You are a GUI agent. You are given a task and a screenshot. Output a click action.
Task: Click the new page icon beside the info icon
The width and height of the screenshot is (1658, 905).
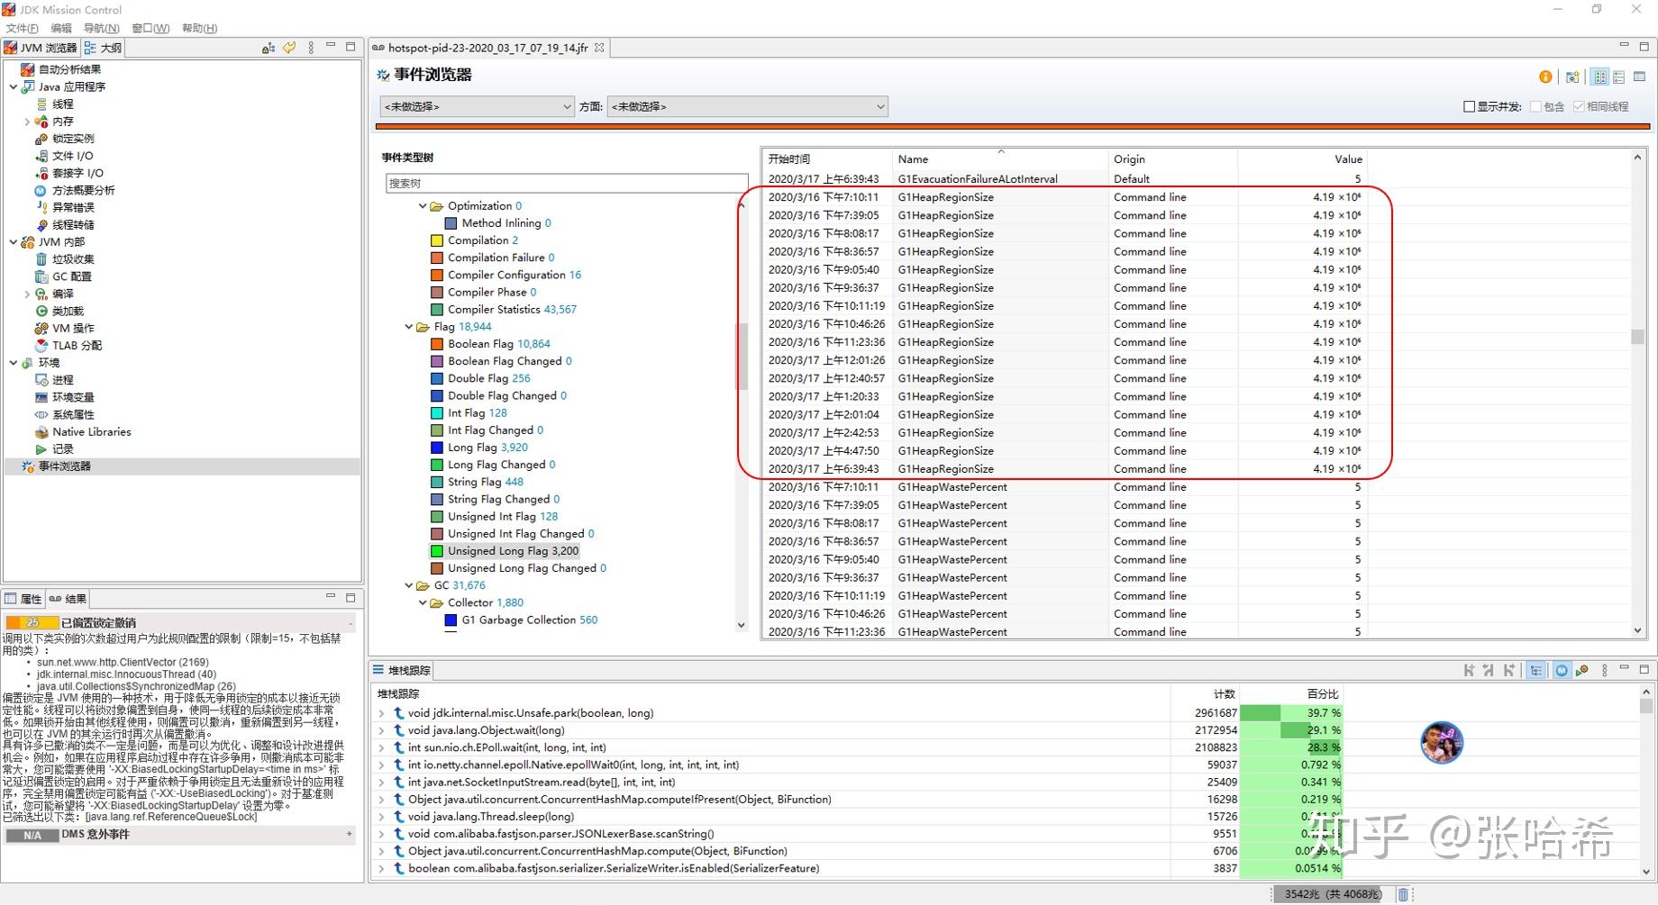[x=1572, y=77]
